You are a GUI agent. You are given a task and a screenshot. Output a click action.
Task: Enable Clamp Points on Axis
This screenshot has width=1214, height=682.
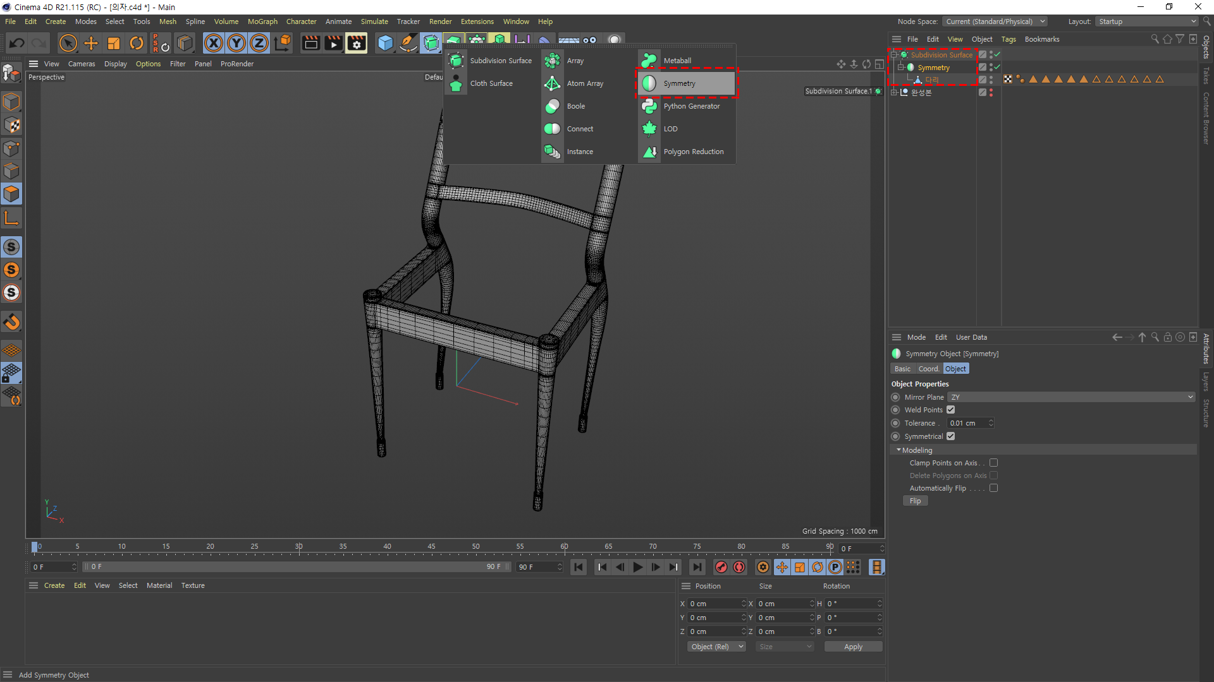[993, 463]
